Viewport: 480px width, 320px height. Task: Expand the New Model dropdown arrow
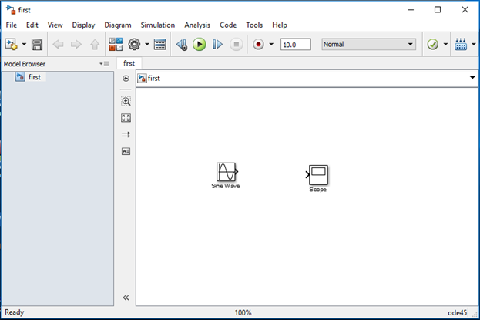pyautogui.click(x=25, y=45)
